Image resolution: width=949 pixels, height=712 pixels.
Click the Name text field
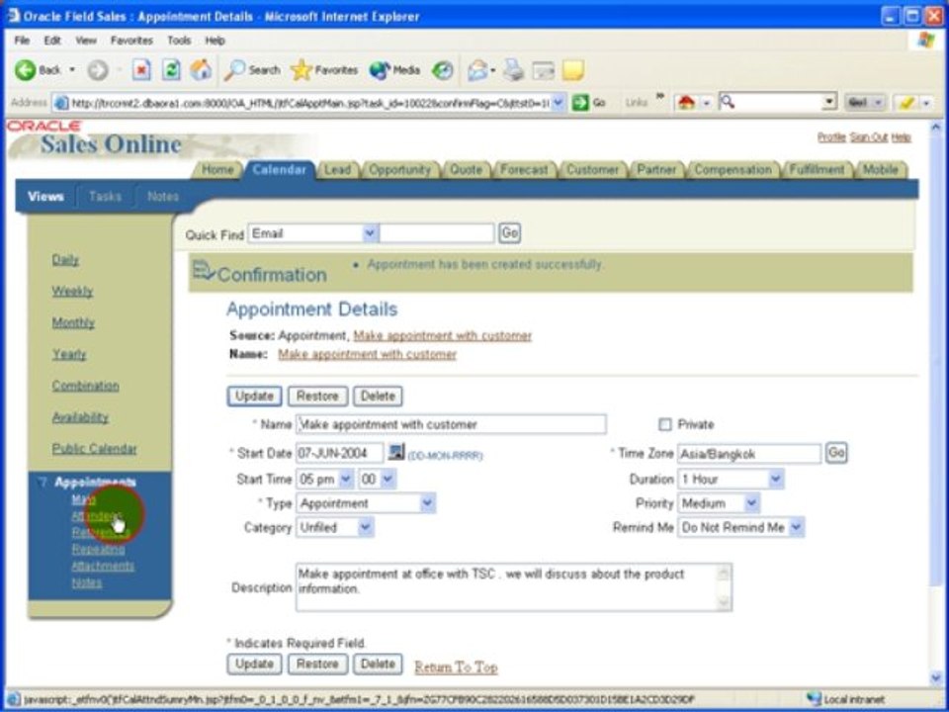[451, 424]
